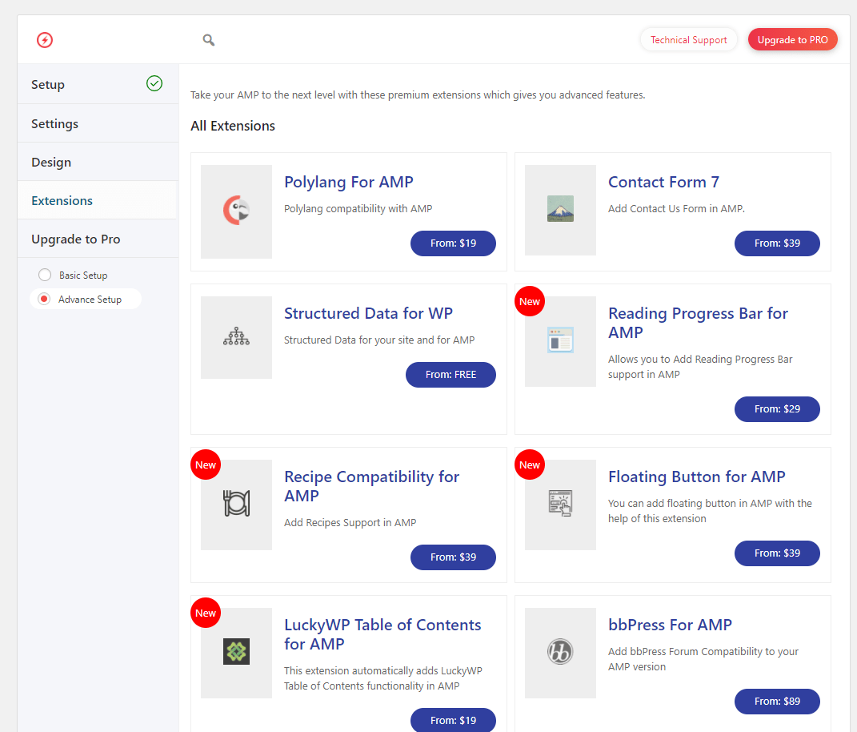Open the Setup sidebar section

point(98,84)
